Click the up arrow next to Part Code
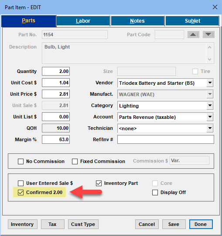Screen dimensions: 222x236 click(193, 35)
